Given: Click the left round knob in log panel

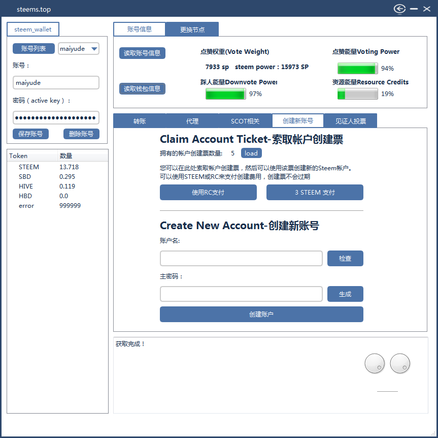Looking at the screenshot, I should point(375,363).
